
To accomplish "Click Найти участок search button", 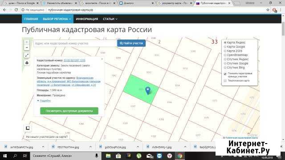I will tap(131, 43).
